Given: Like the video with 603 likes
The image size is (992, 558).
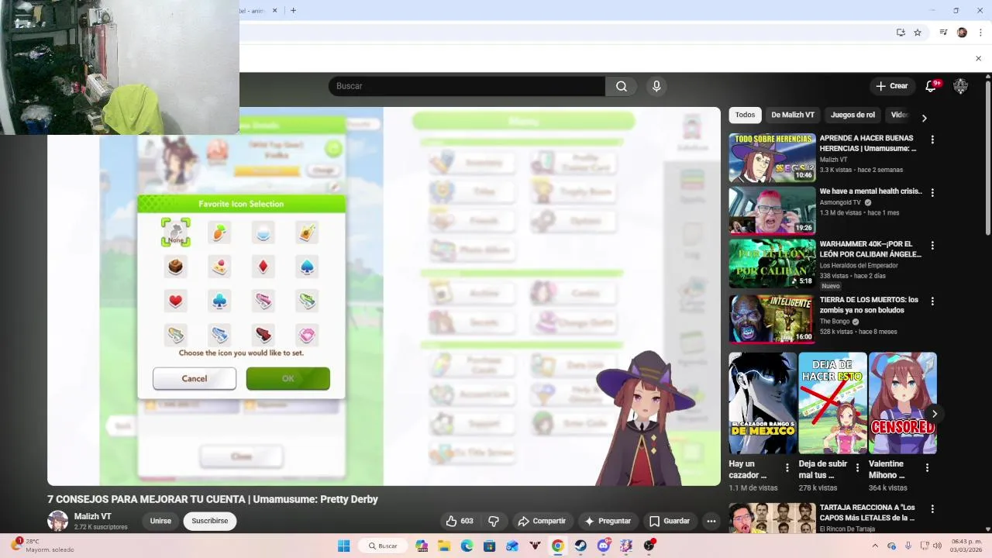Looking at the screenshot, I should click(x=460, y=521).
